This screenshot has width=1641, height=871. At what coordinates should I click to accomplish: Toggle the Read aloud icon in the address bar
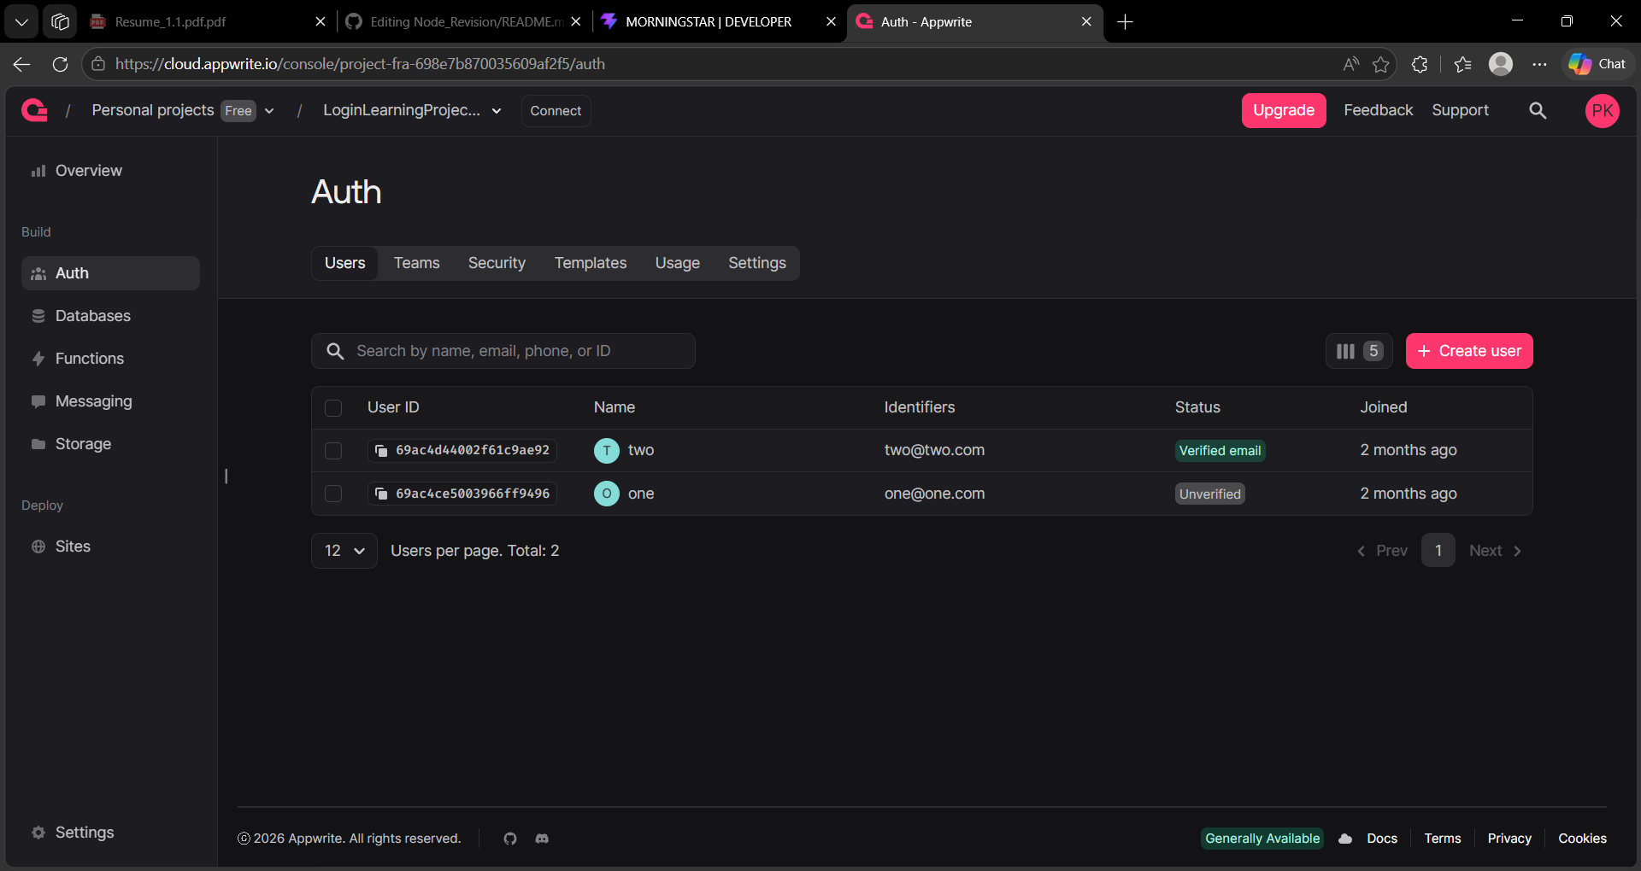click(1350, 64)
